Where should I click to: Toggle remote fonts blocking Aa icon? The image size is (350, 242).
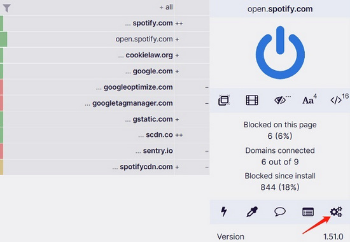(x=310, y=99)
